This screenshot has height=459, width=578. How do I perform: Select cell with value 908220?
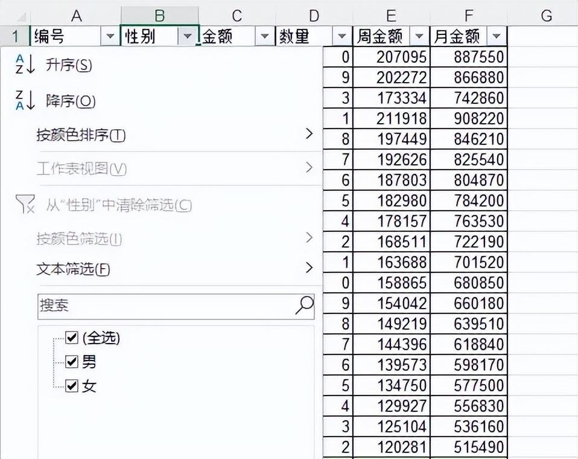coord(469,118)
